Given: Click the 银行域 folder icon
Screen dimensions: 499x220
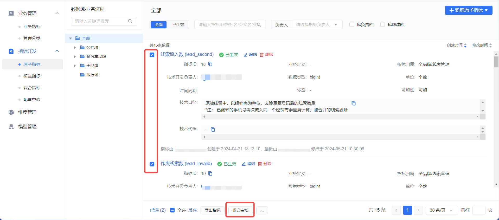Looking at the screenshot, I should (82, 75).
